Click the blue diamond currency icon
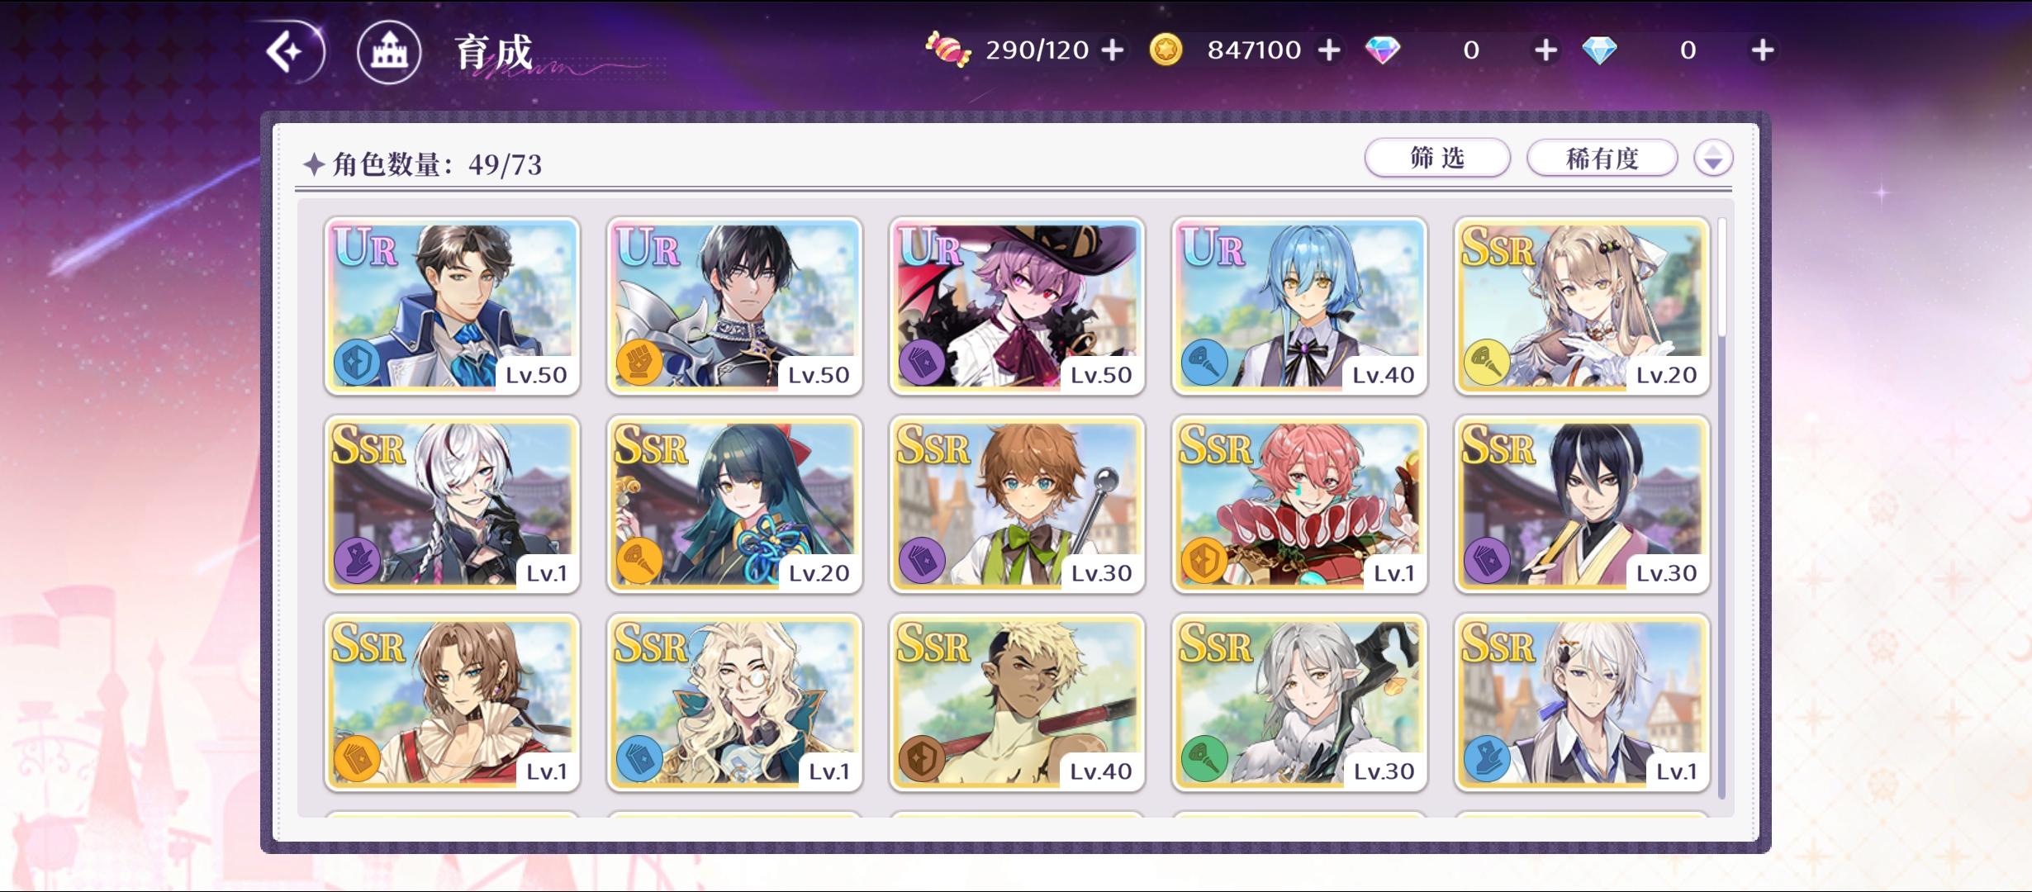The height and width of the screenshot is (892, 2032). click(x=1599, y=50)
